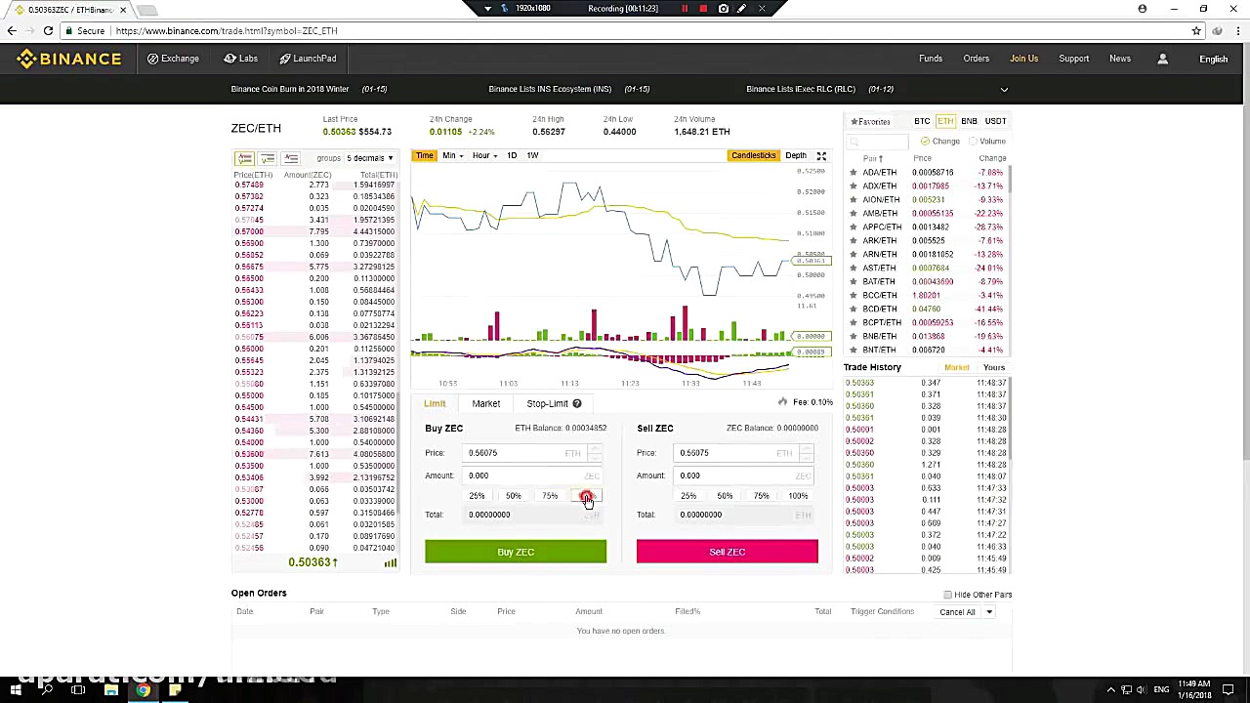Select Change radio option in markets

[925, 142]
